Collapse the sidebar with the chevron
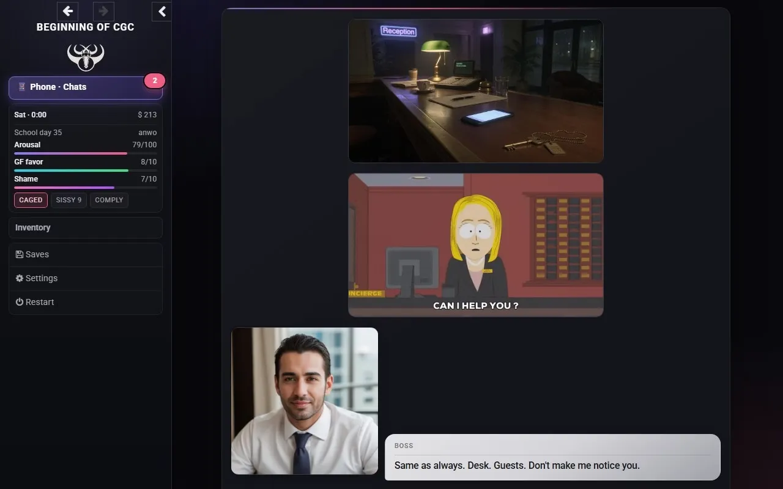 [x=161, y=11]
